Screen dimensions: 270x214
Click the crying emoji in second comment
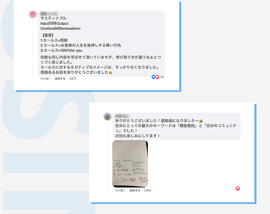coord(201,121)
